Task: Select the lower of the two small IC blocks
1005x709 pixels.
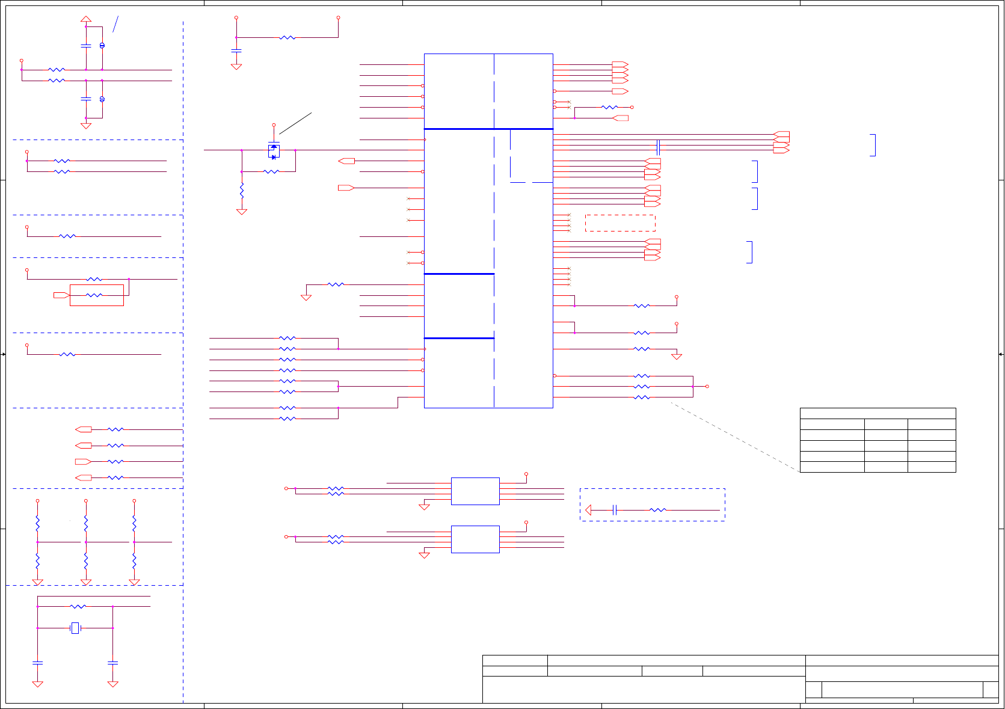Action: click(475, 539)
